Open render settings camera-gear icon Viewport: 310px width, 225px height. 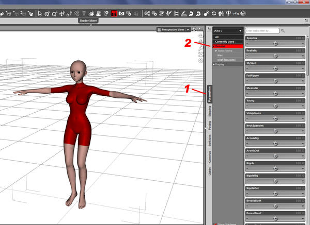129,13
